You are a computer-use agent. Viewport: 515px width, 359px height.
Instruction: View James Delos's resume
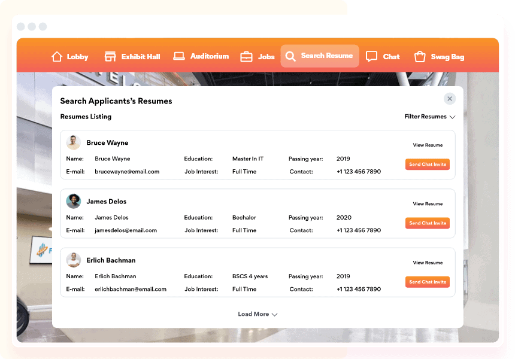pos(428,203)
